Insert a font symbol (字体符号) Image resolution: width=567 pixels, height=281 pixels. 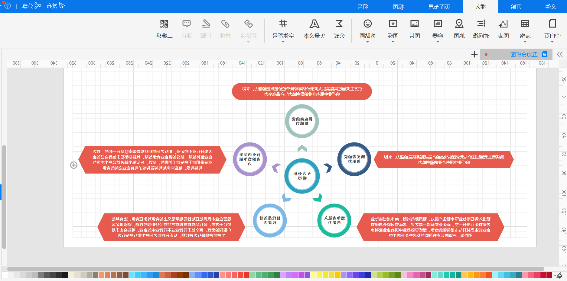pos(283,29)
